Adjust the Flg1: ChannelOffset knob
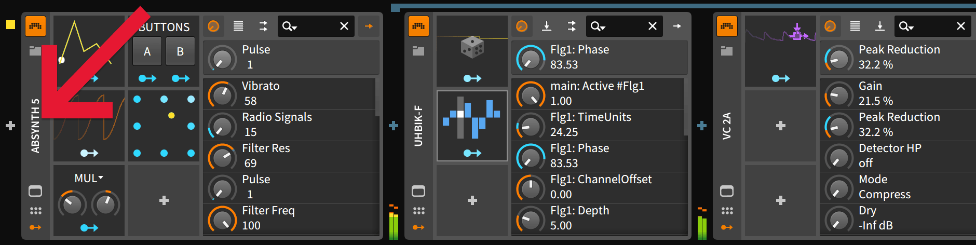The width and height of the screenshot is (976, 245). coord(531,188)
